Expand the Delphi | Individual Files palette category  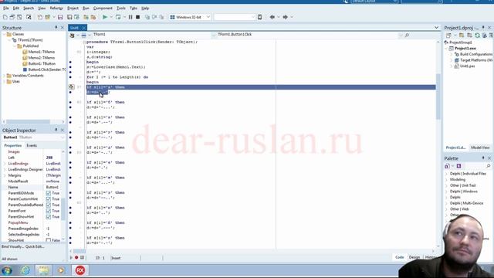[x=446, y=174]
